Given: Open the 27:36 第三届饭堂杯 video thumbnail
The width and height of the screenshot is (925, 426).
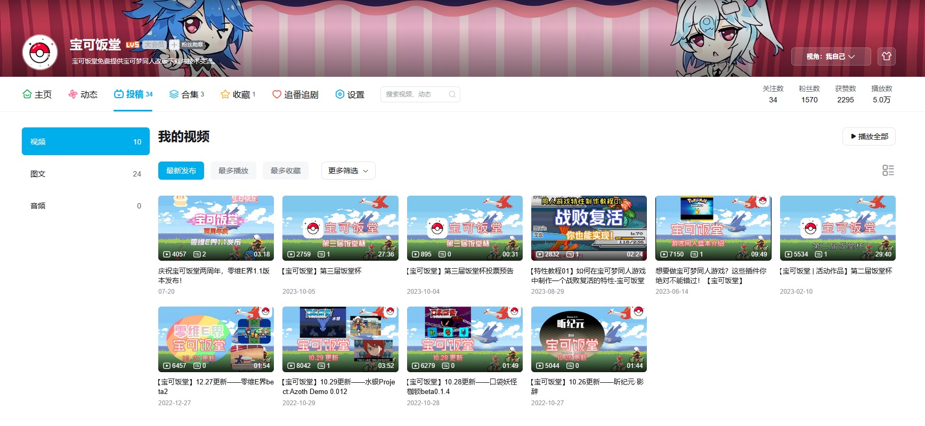Looking at the screenshot, I should click(x=340, y=228).
